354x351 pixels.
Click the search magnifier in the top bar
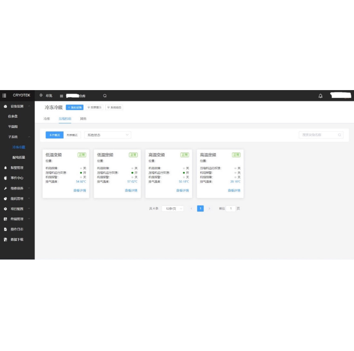(105, 96)
